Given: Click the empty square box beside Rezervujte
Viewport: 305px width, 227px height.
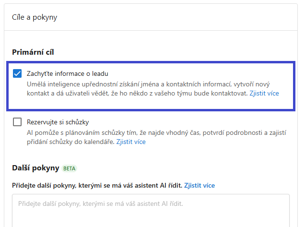Looking at the screenshot, I should pyautogui.click(x=17, y=122).
